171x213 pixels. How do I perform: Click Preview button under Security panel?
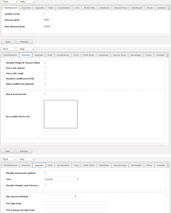[x=24, y=151]
